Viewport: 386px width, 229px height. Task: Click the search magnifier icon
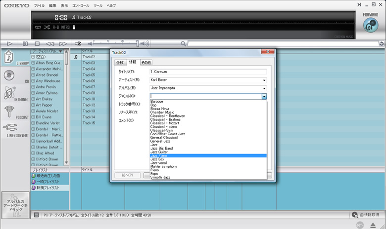183,44
